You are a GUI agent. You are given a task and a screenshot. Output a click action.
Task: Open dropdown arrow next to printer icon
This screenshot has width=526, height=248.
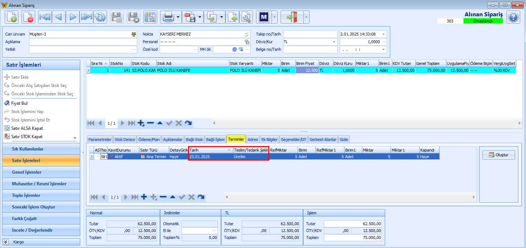(178, 17)
